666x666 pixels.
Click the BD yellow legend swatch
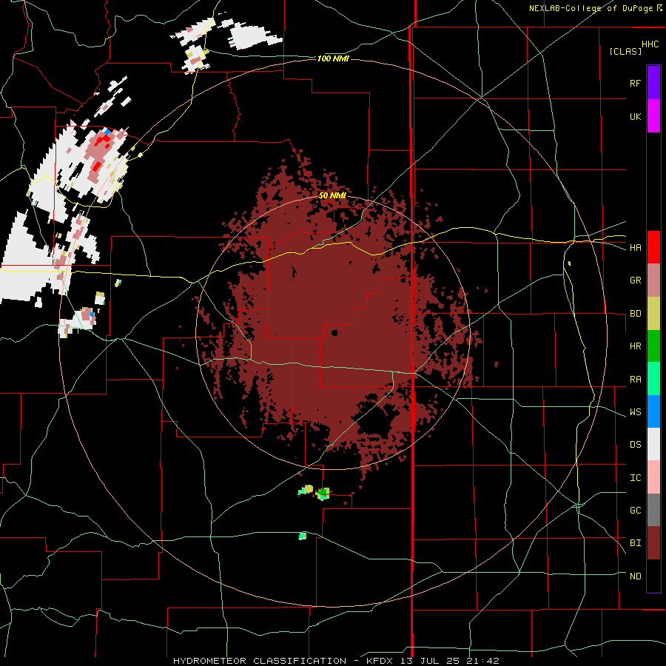click(x=653, y=313)
